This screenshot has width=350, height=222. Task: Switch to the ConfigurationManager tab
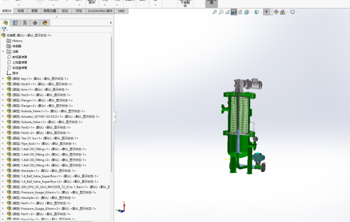tap(25, 23)
